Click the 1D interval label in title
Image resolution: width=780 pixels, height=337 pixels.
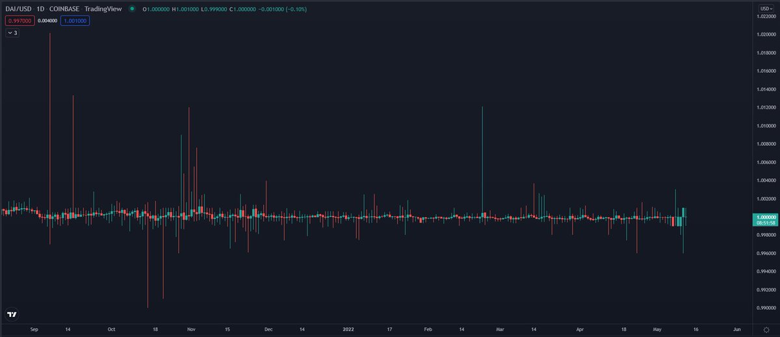click(x=40, y=10)
